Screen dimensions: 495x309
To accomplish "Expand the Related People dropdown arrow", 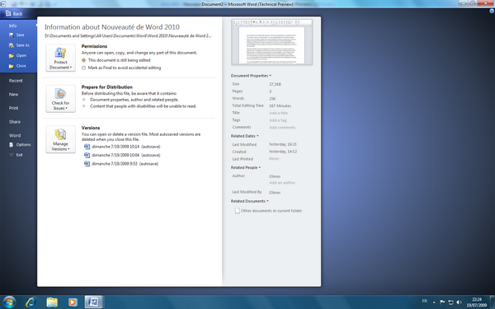I will 260,167.
